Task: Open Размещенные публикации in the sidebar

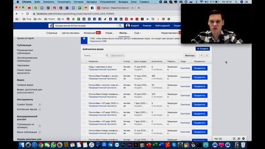Action: click(25, 52)
